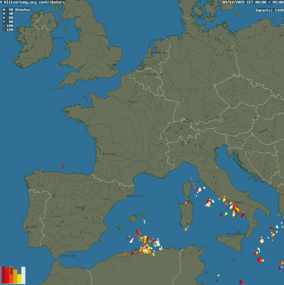Select the orange 60 minutes legend square
This screenshot has height=285, width=284.
click(4, 18)
